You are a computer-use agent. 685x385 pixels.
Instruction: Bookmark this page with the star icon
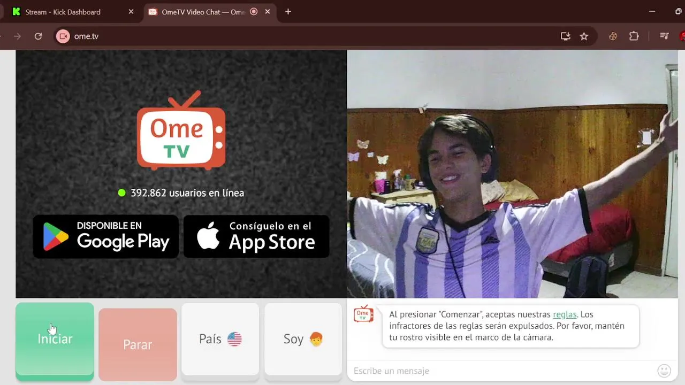(x=584, y=36)
